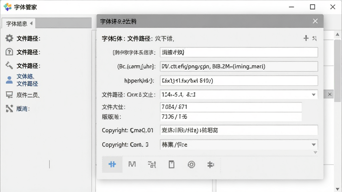Click the field containing BIB.2M
This screenshot has height=192, width=342.
coord(239,66)
